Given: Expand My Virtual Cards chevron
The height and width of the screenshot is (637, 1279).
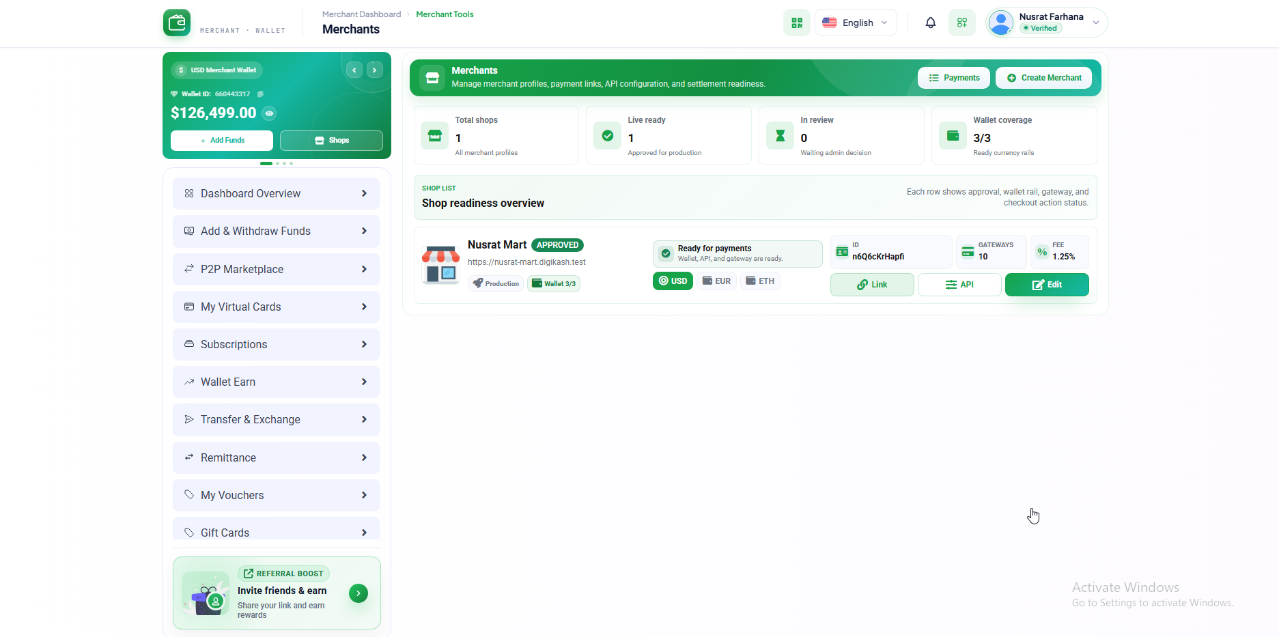Looking at the screenshot, I should click(x=364, y=307).
